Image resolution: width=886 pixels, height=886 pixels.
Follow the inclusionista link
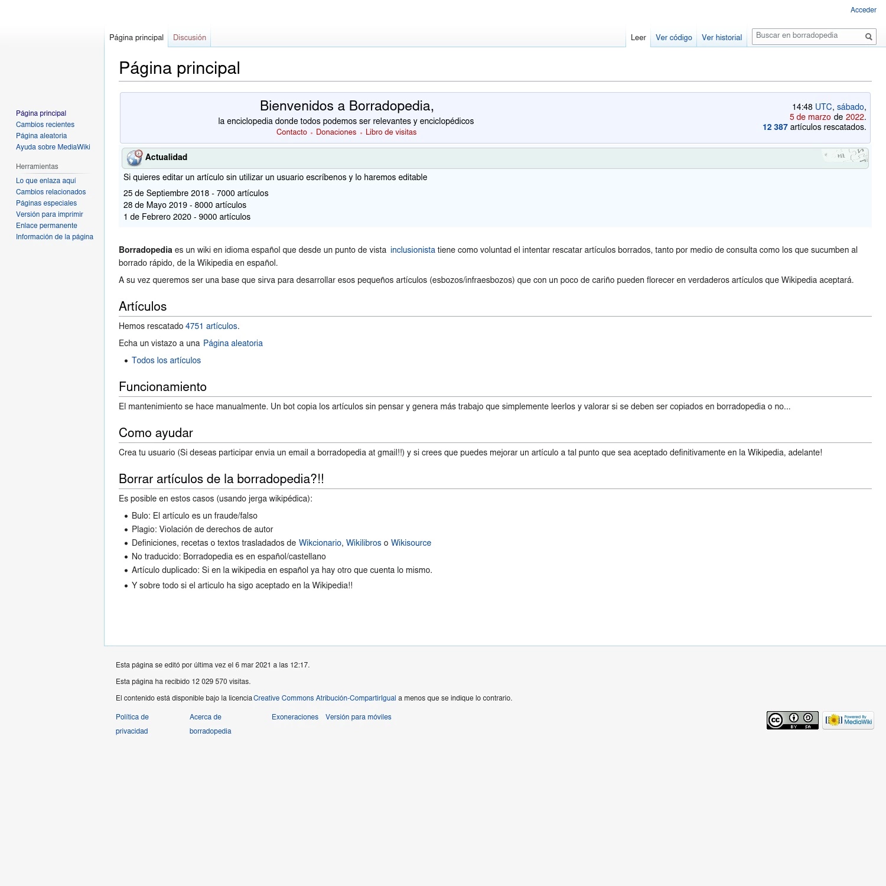[413, 250]
